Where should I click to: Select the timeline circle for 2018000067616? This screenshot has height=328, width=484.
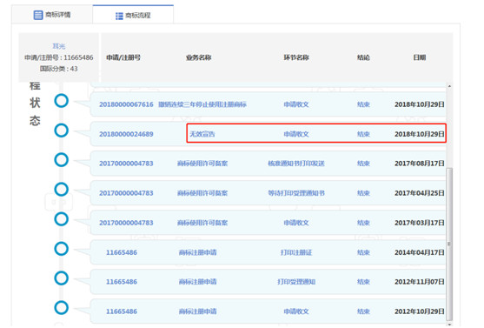click(62, 101)
